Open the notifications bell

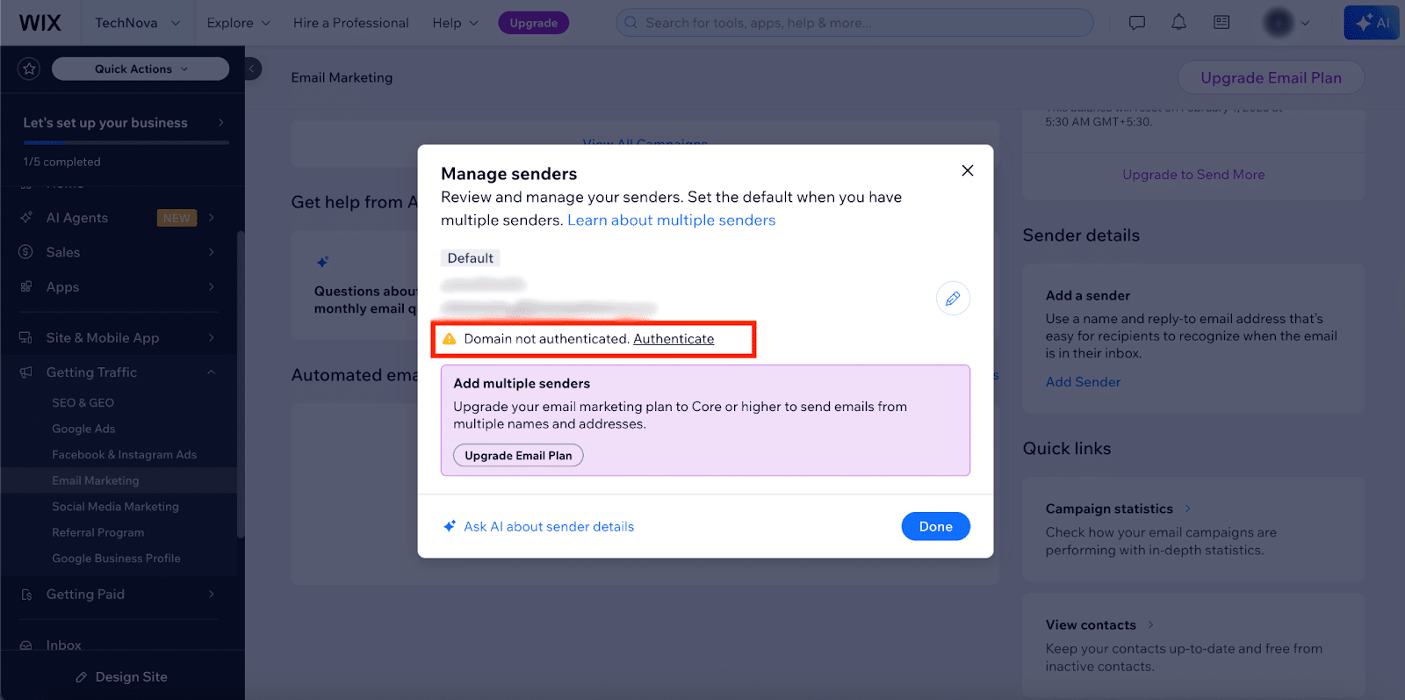(x=1178, y=23)
